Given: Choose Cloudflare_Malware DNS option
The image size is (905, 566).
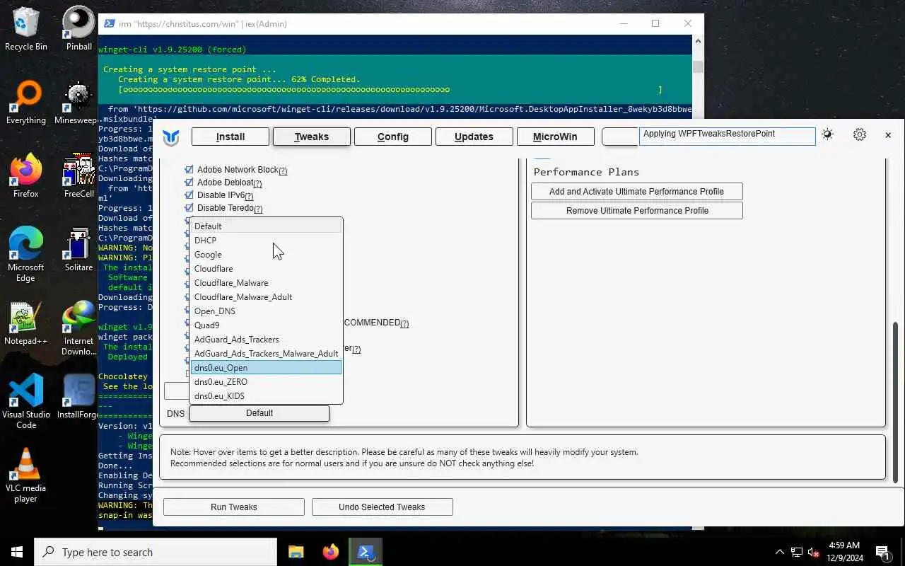Looking at the screenshot, I should coord(266,283).
